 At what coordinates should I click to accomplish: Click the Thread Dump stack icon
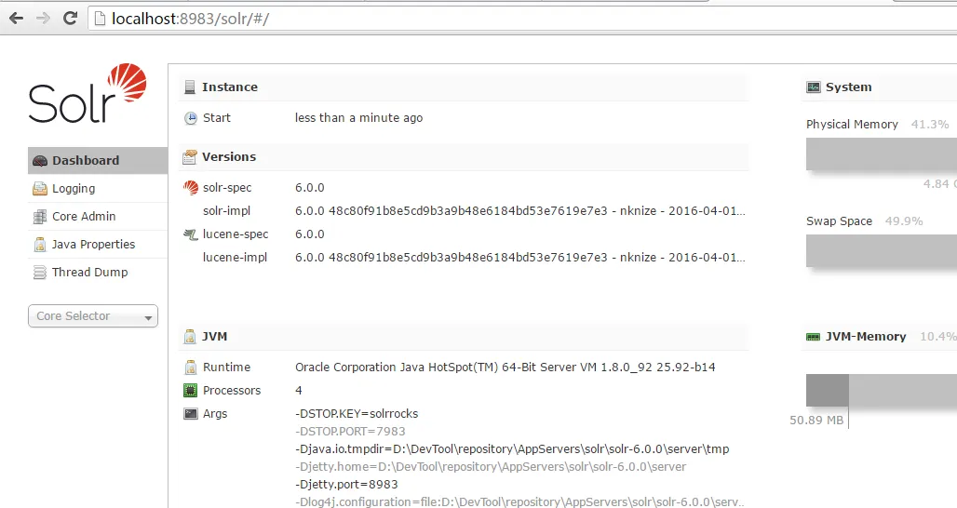(40, 273)
